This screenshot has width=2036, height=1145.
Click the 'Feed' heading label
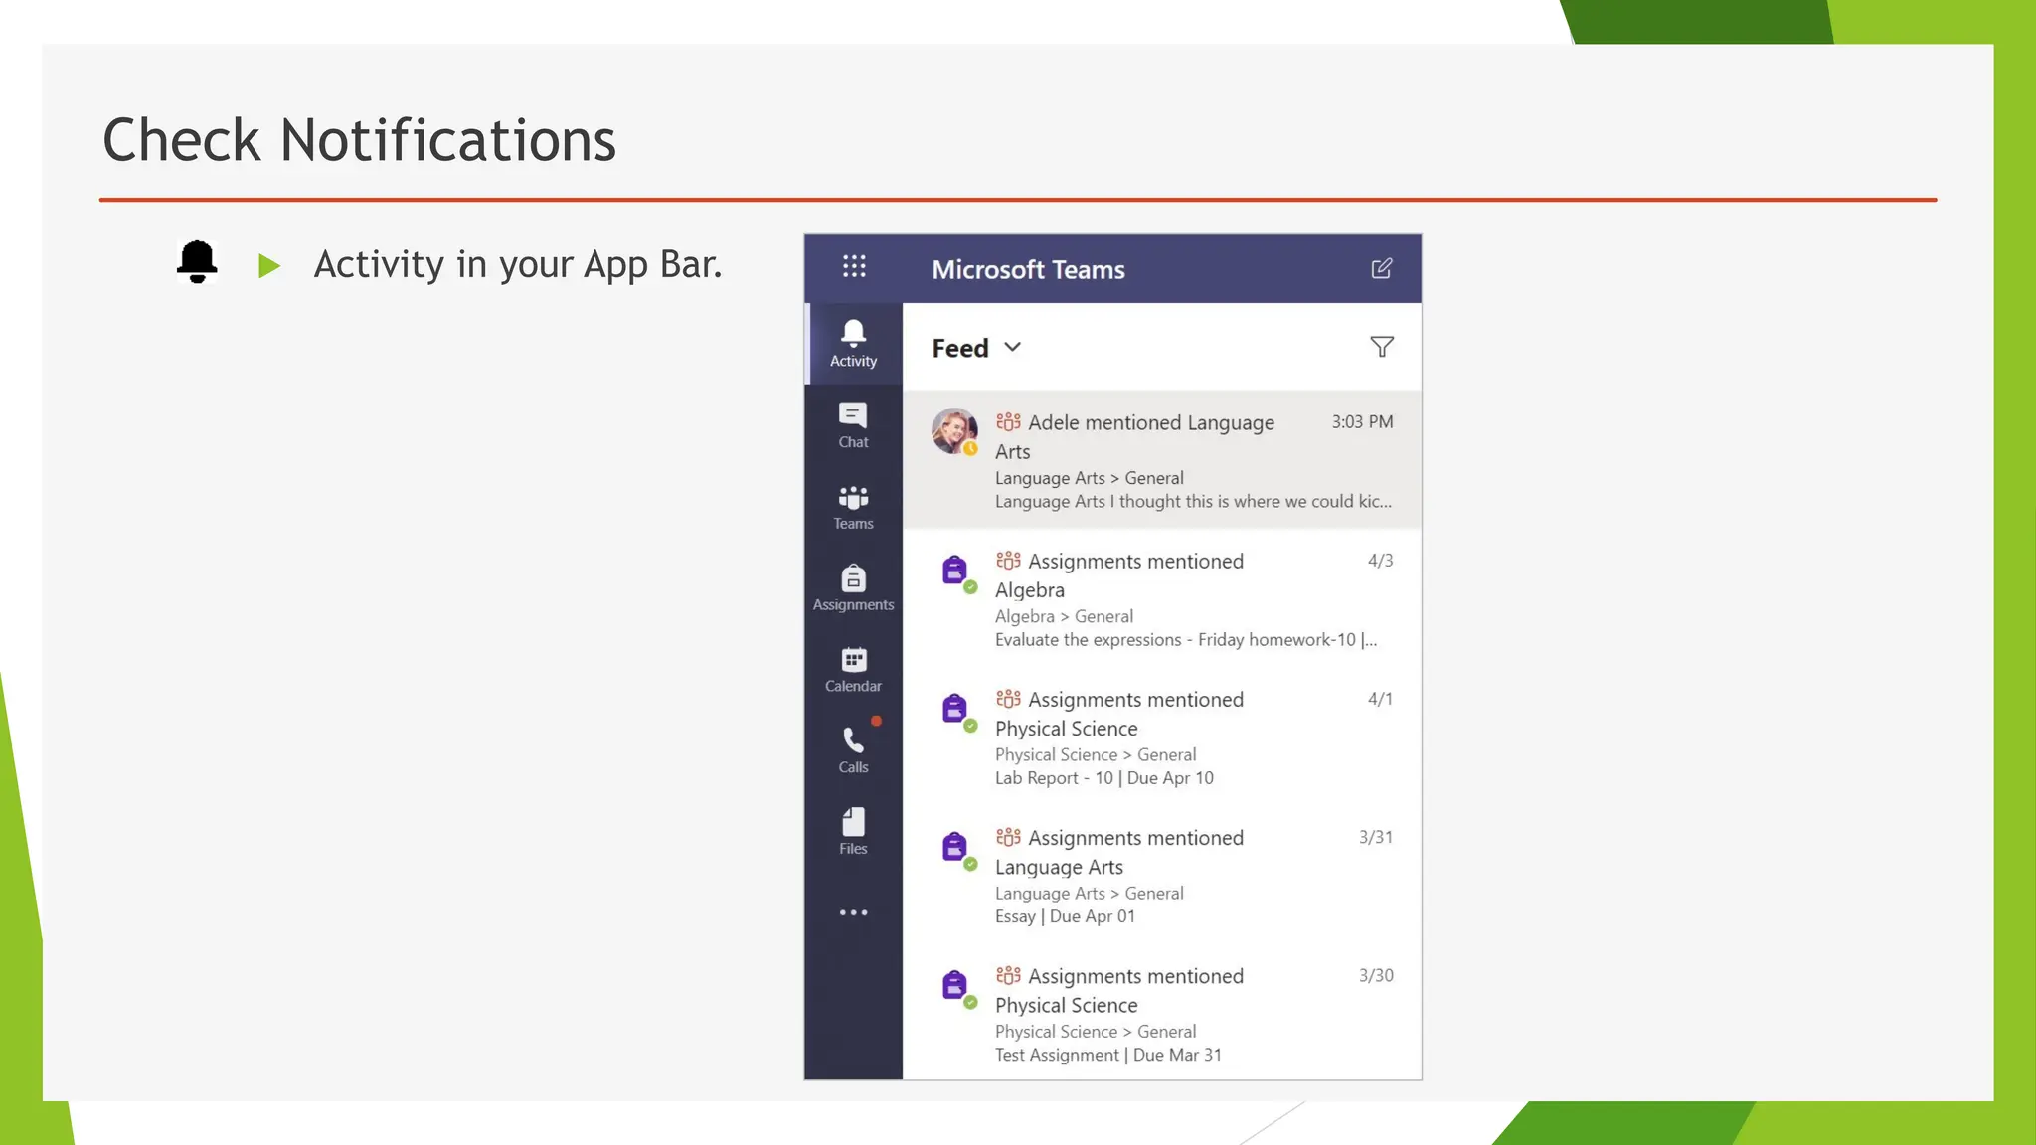960,348
